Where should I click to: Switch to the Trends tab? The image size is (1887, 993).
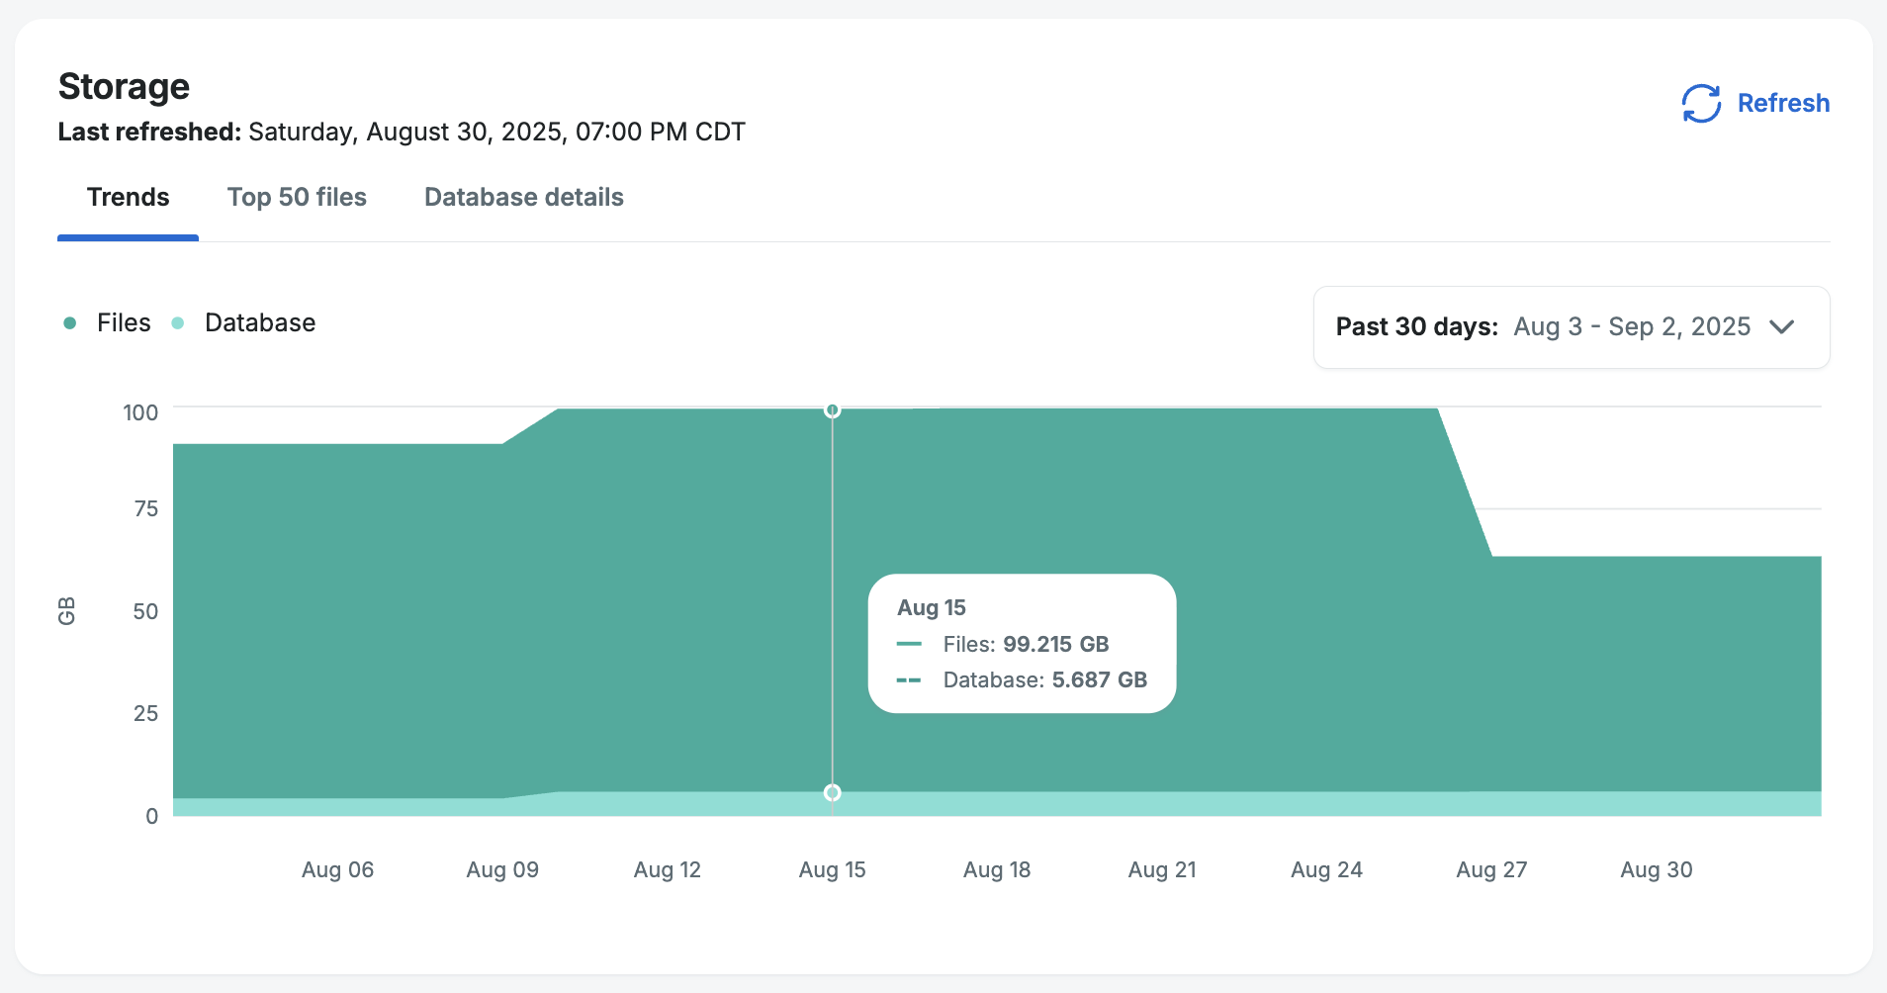pyautogui.click(x=128, y=198)
